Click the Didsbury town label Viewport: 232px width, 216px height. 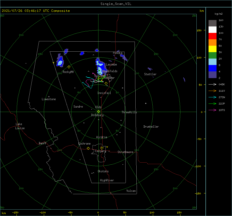pos(97,115)
